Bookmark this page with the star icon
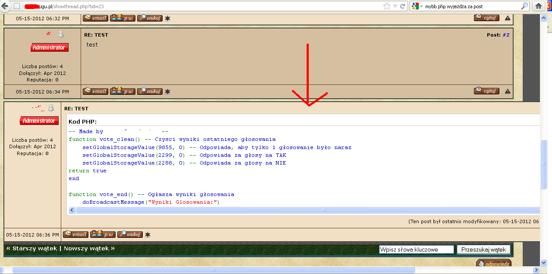552x274 pixels. [x=387, y=6]
